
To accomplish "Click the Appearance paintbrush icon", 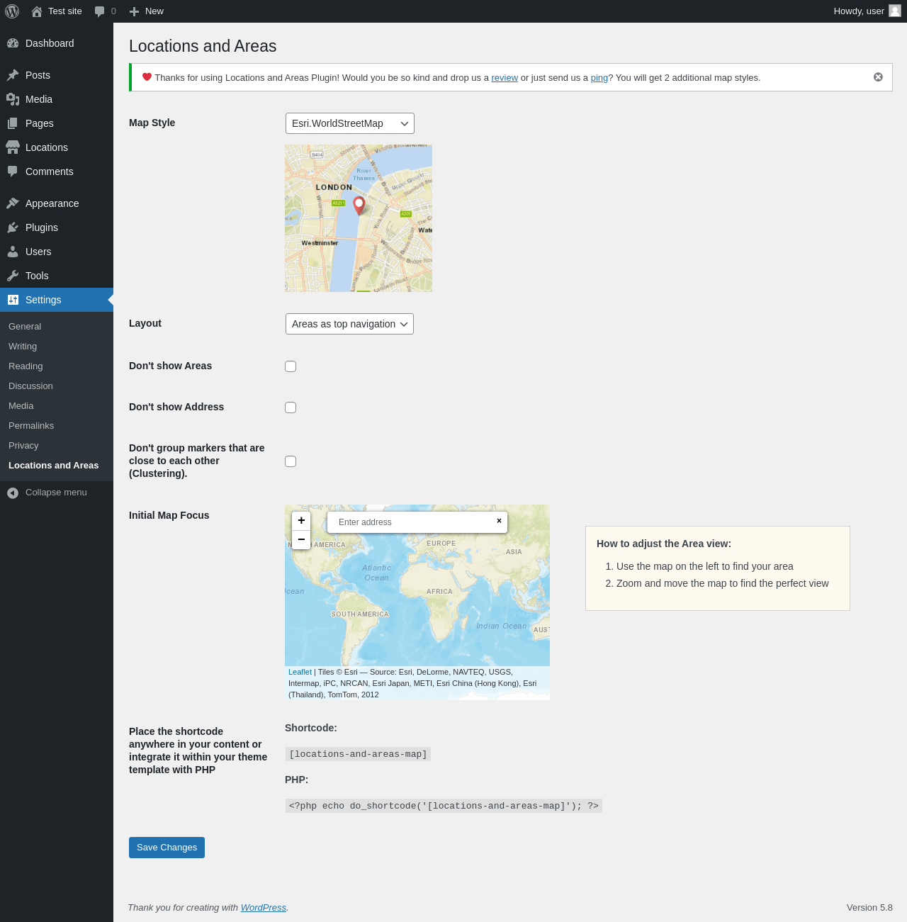I will (13, 203).
